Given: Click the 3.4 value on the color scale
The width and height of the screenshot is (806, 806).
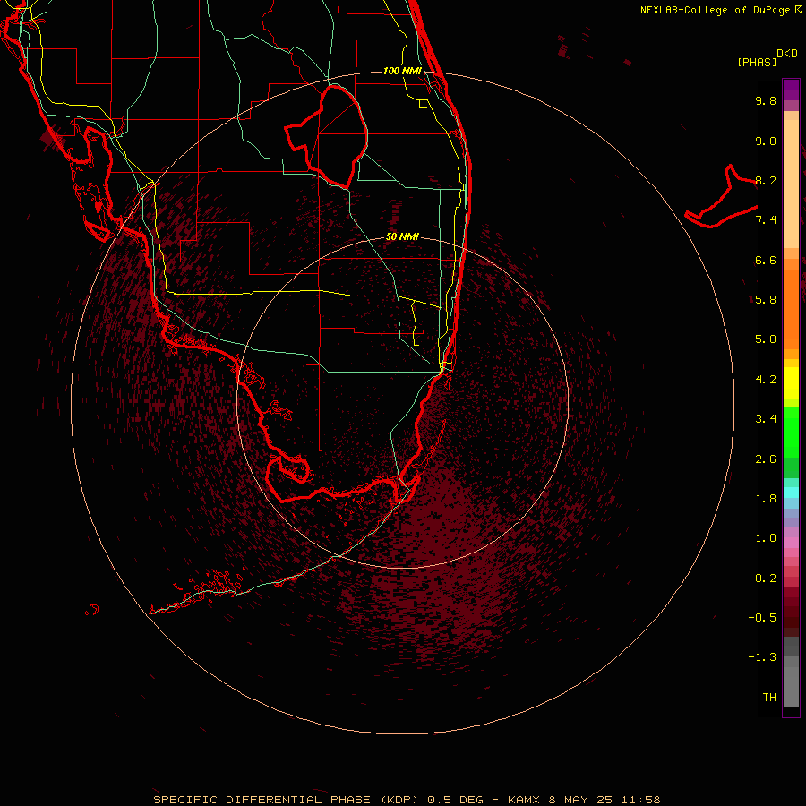Looking at the screenshot, I should (x=766, y=419).
